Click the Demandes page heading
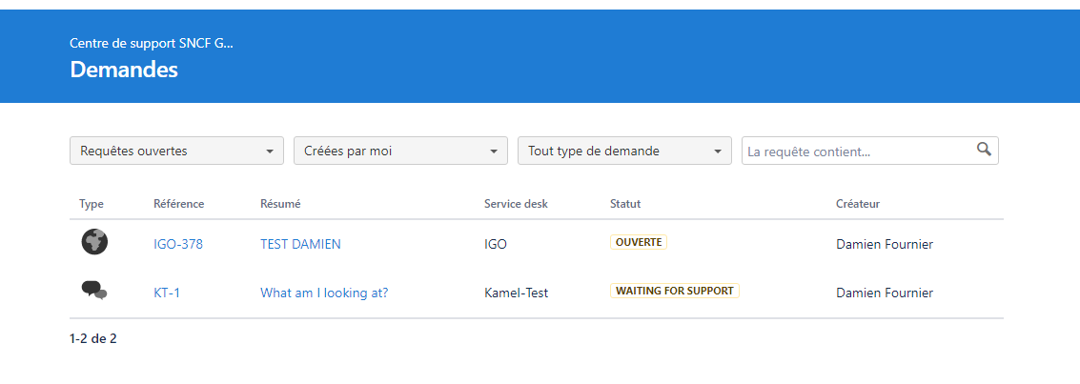This screenshot has width=1080, height=384. [x=124, y=70]
